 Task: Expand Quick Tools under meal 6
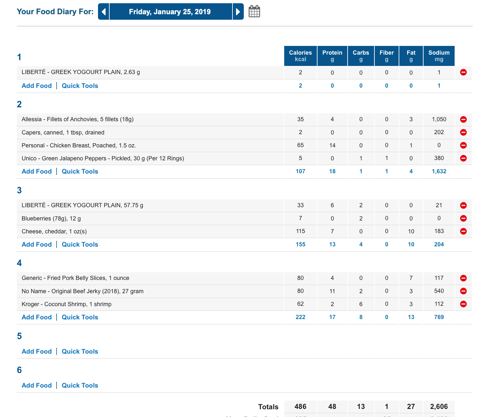coord(80,385)
